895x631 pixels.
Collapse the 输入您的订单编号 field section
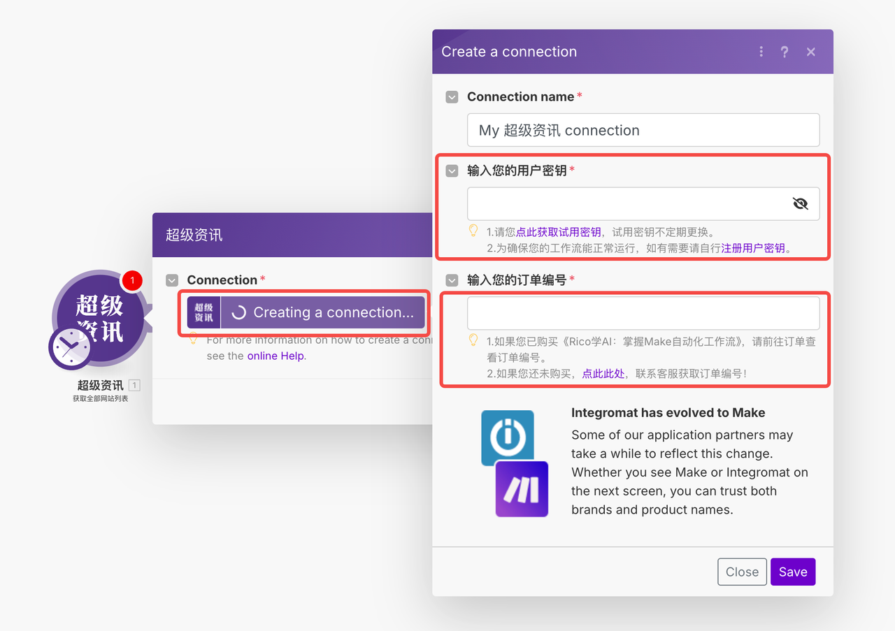(x=452, y=280)
